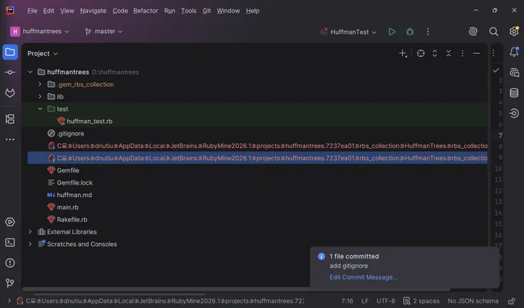This screenshot has width=524, height=308.
Task: Open the Terminal tool window
Action: 10,243
